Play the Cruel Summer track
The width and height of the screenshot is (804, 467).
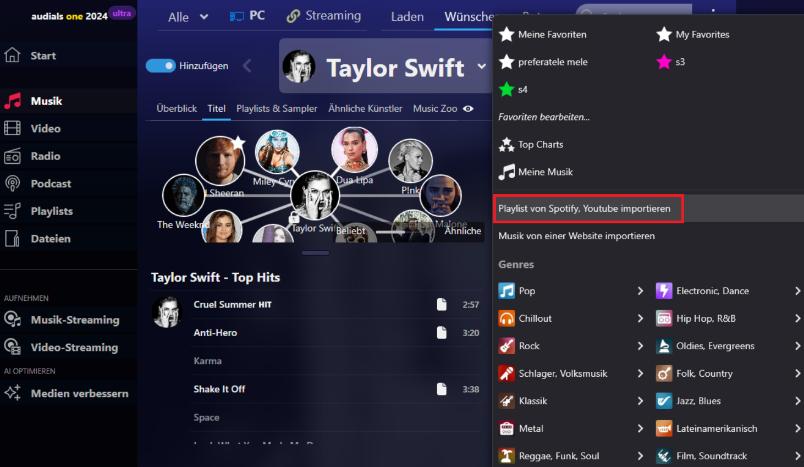[x=232, y=304]
